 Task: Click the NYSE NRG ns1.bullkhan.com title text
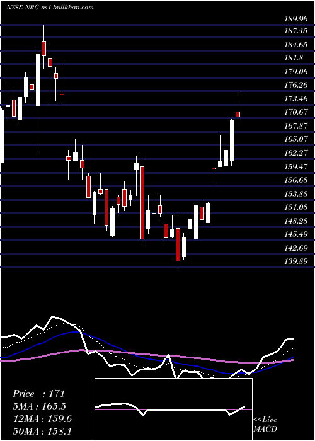(x=50, y=7)
